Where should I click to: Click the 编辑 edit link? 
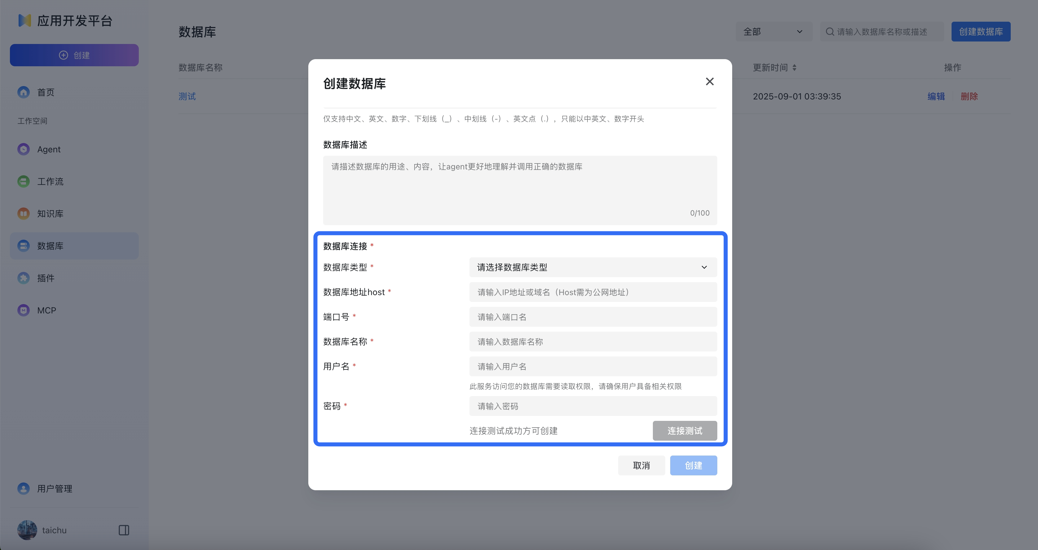point(936,96)
